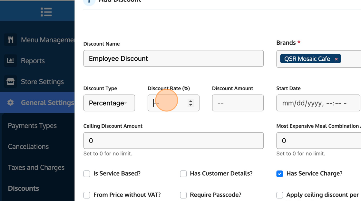Open Taxes and Charges settings

tap(36, 167)
